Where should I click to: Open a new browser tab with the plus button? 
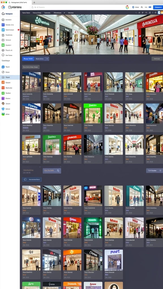point(34,2)
